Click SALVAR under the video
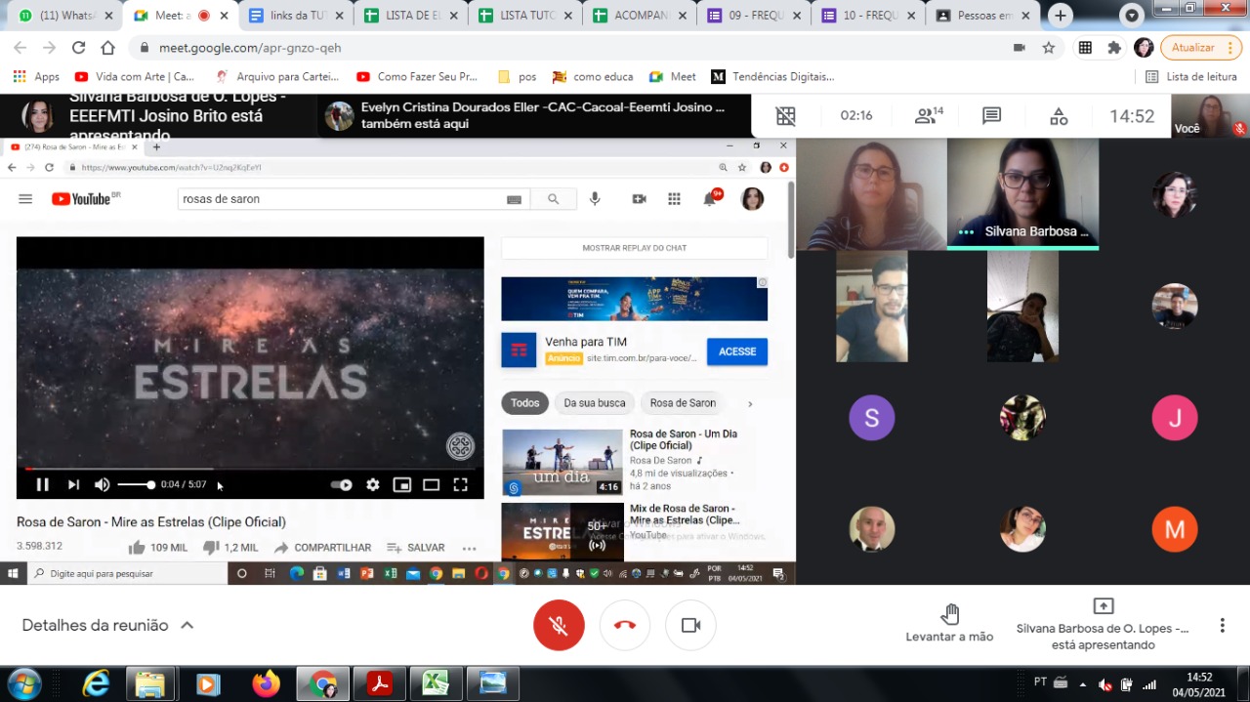This screenshot has width=1250, height=702. (x=416, y=548)
